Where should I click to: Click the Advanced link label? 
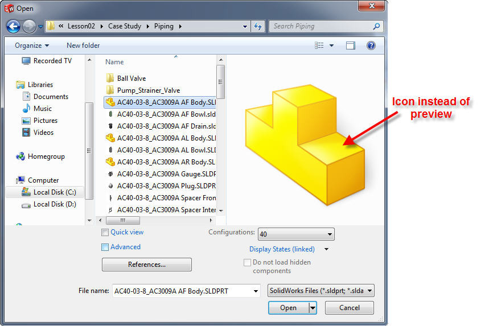click(125, 247)
